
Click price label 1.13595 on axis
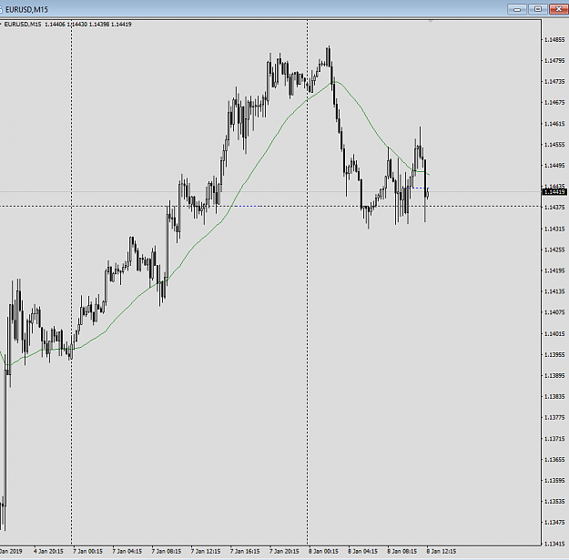pos(554,480)
